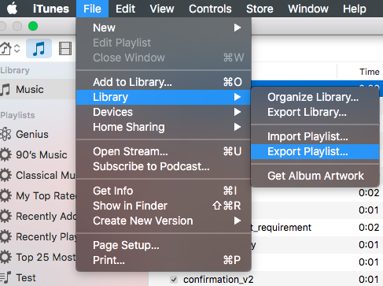This screenshot has width=383, height=286.
Task: Switch to the Movies filmstrip icon
Action: [65, 49]
